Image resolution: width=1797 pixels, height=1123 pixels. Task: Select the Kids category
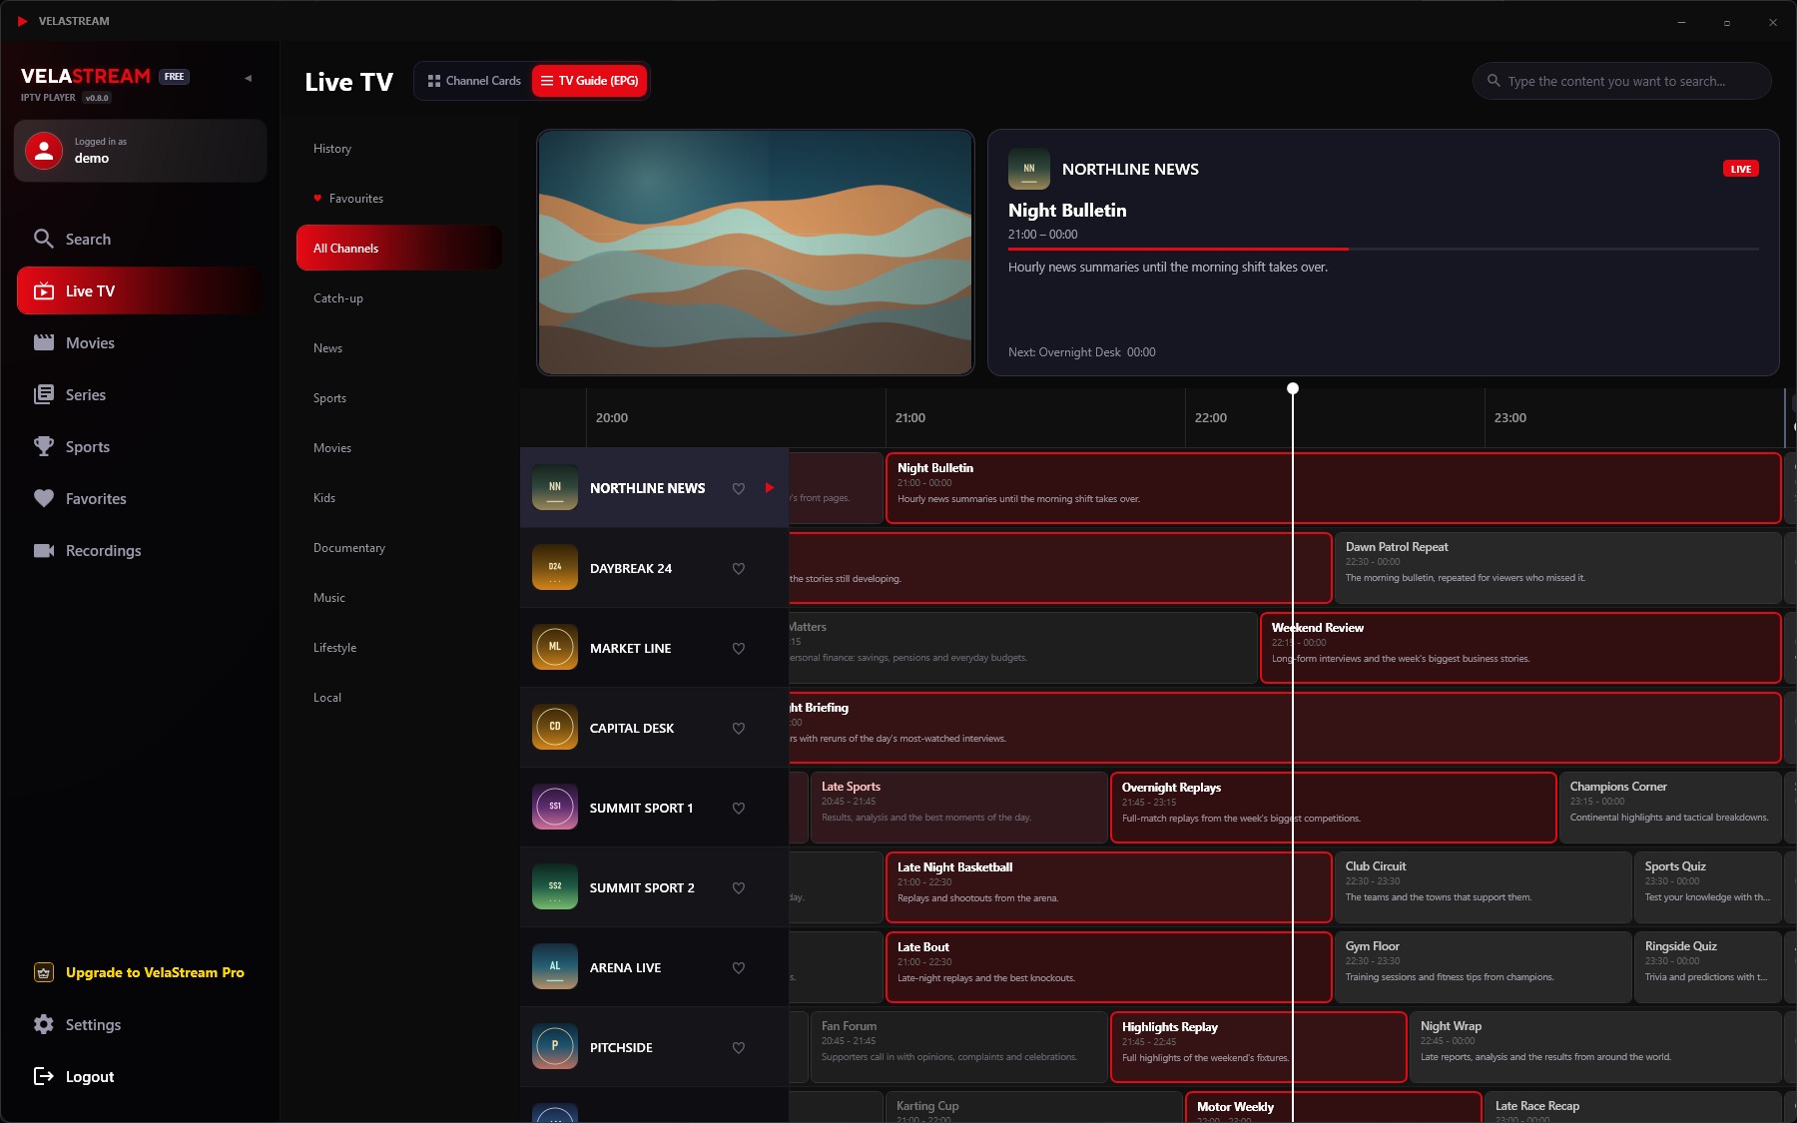pyautogui.click(x=399, y=498)
